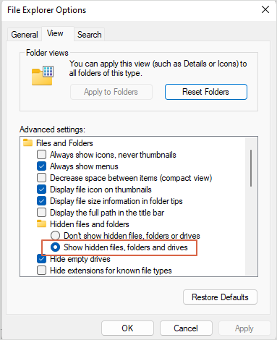Select the Files and Folders tree label
Screen dimensions: 277x340
pyautogui.click(x=64, y=143)
